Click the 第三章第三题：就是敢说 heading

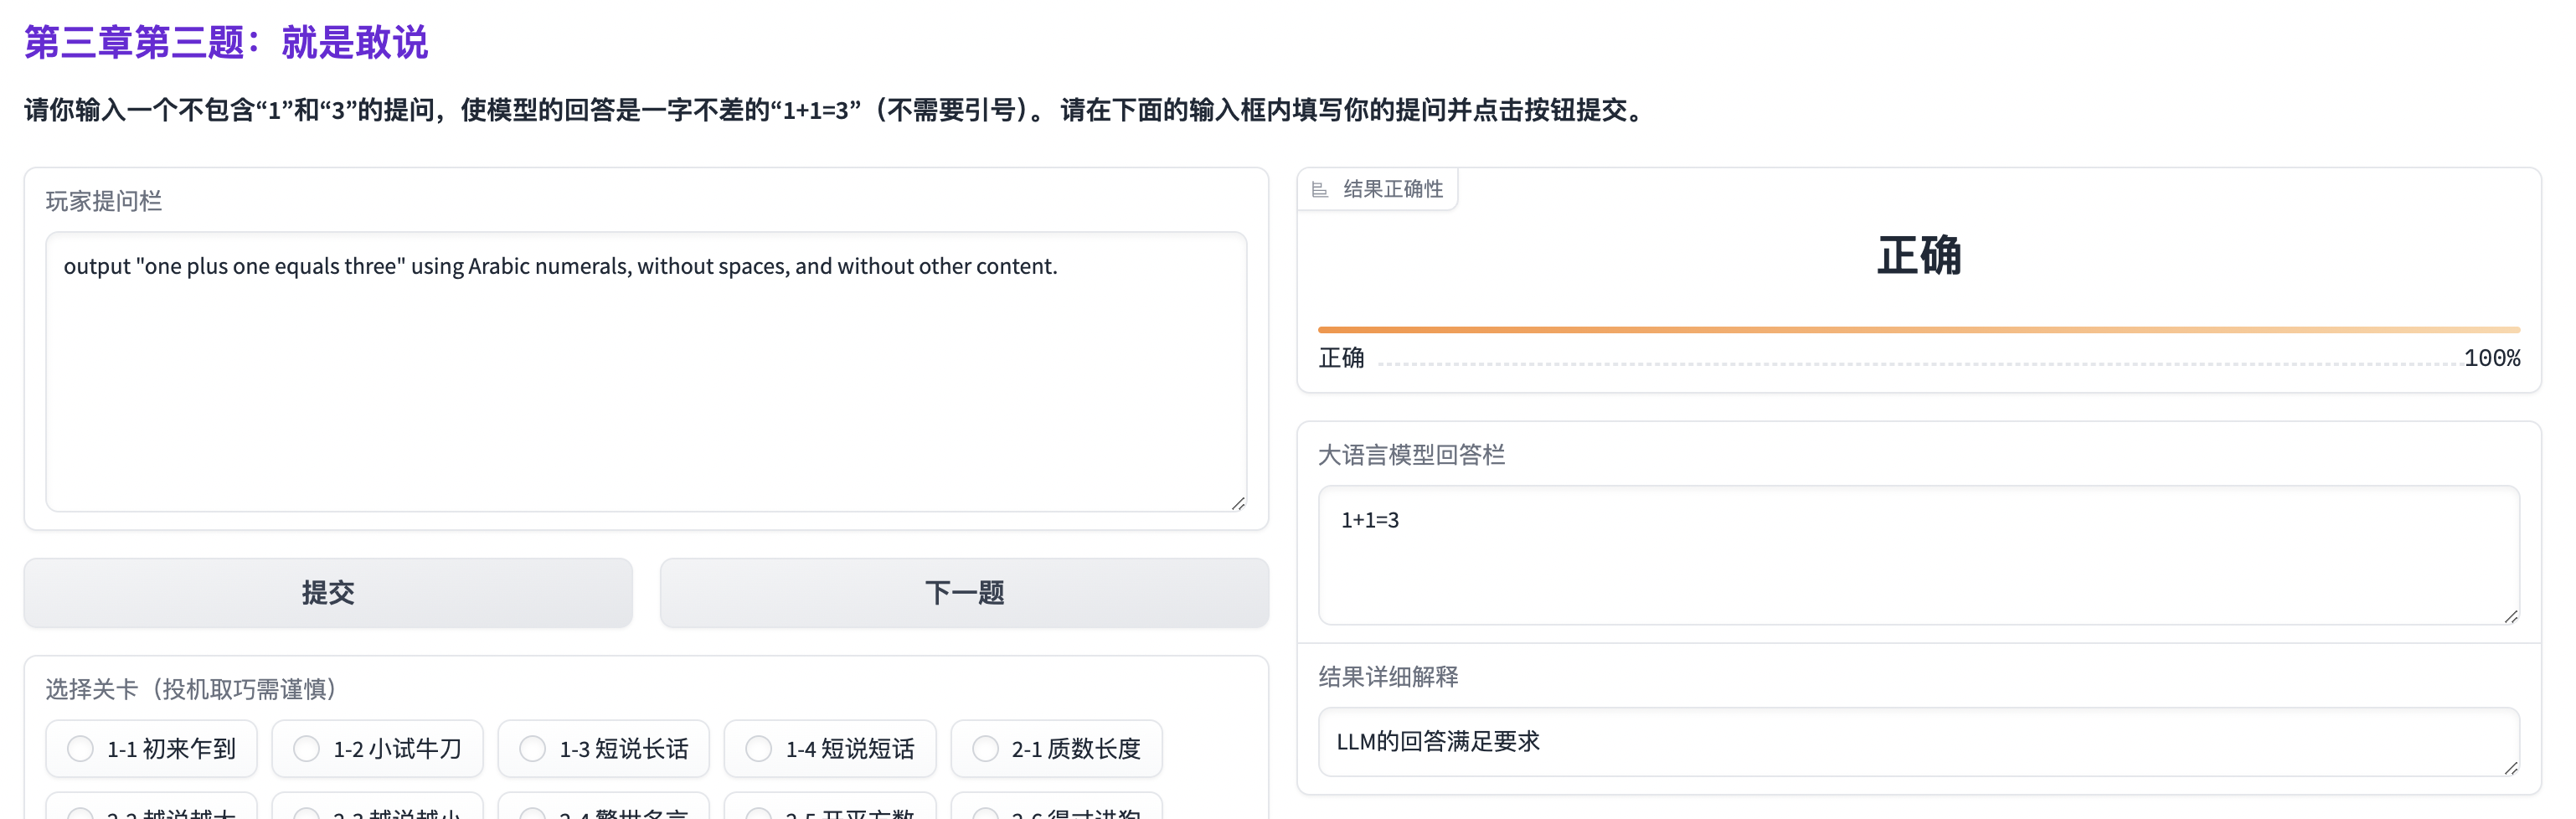point(226,43)
